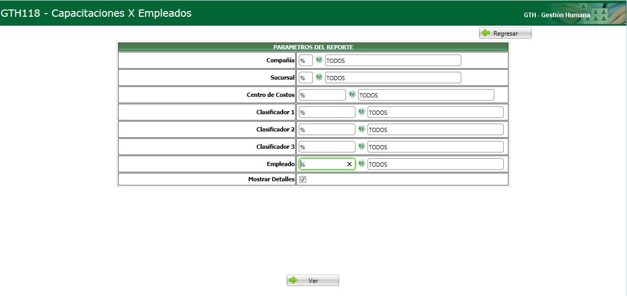Focus the Clasificador 2 description field
This screenshot has width=627, height=296.
436,129
